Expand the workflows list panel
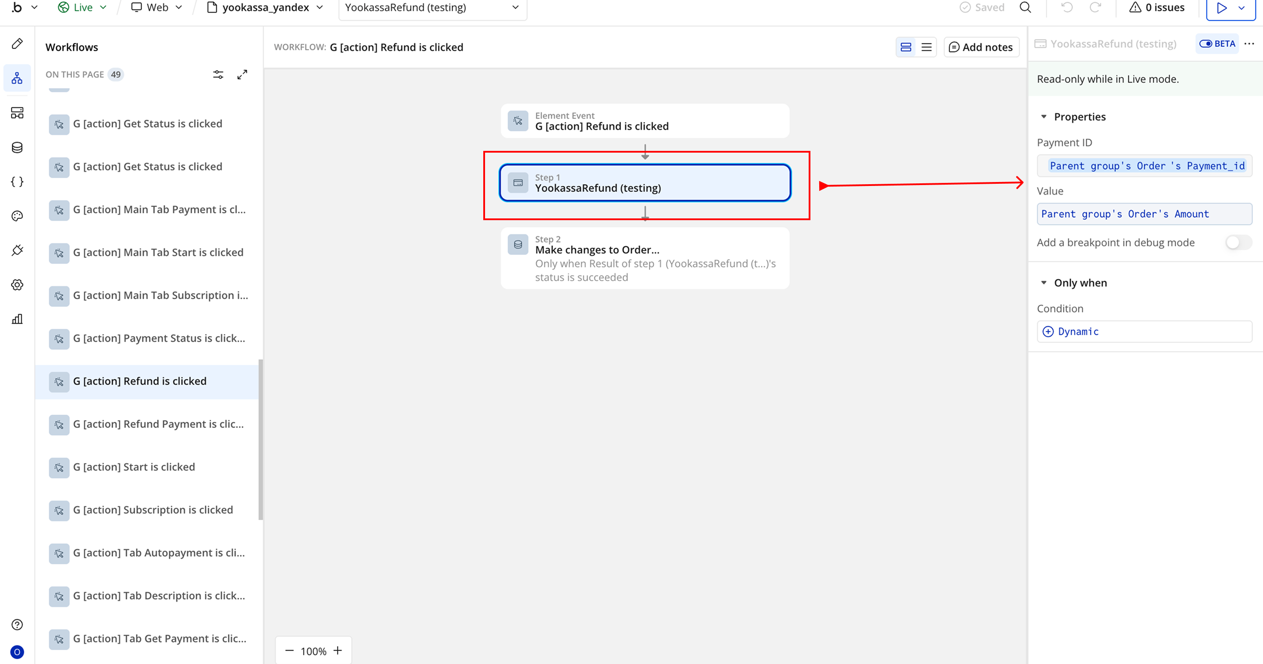1263x664 pixels. pyautogui.click(x=242, y=75)
